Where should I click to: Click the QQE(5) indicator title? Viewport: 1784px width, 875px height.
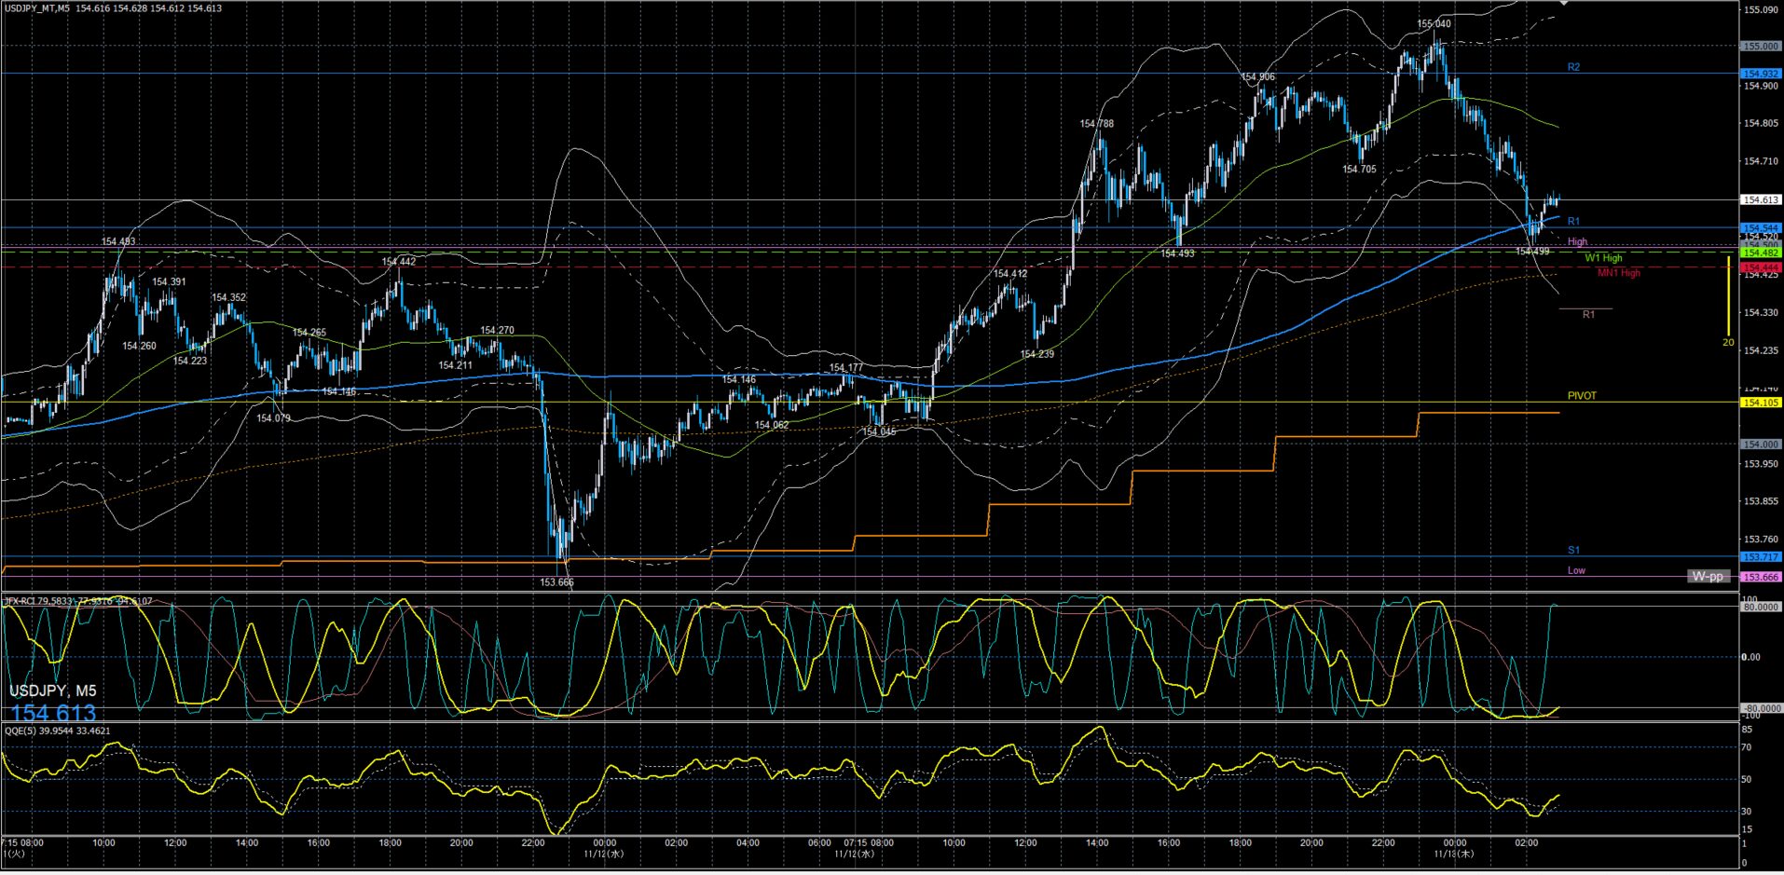[x=58, y=731]
